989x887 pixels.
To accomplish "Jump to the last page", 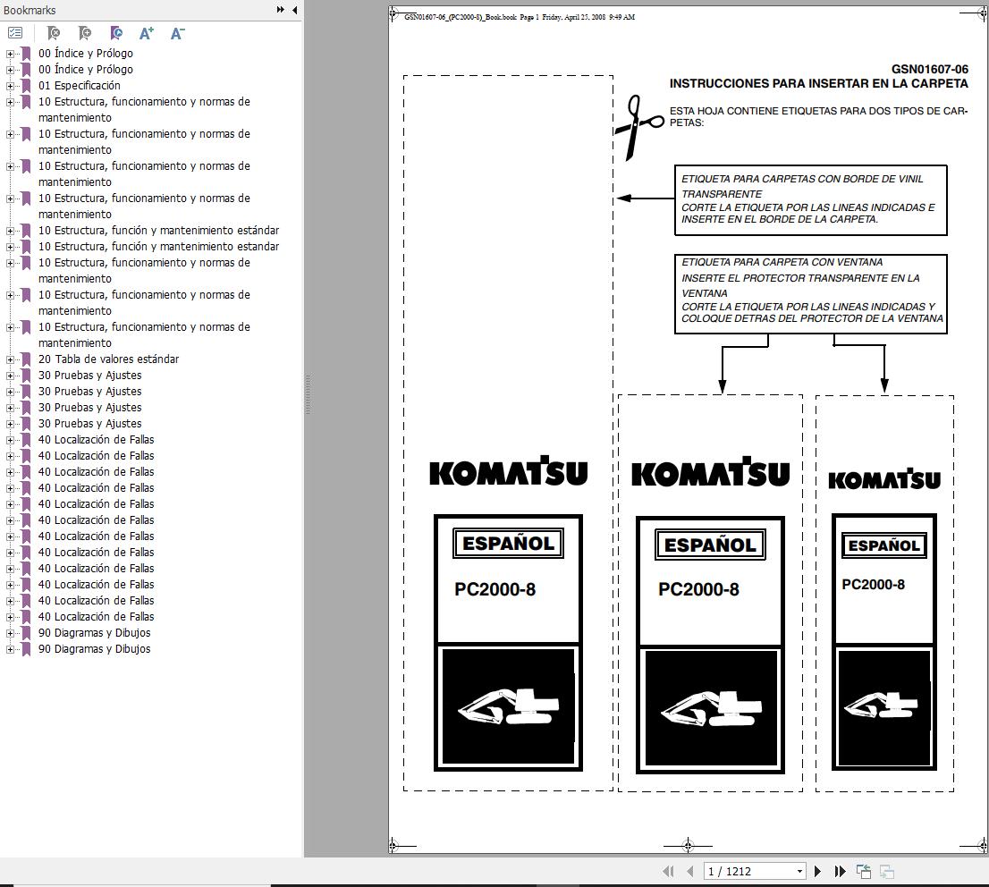I will (840, 871).
